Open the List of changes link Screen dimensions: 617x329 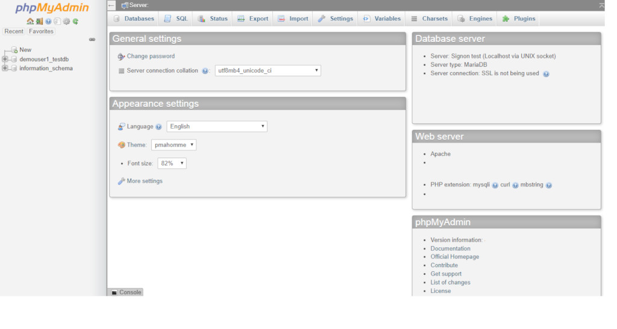pyautogui.click(x=450, y=283)
